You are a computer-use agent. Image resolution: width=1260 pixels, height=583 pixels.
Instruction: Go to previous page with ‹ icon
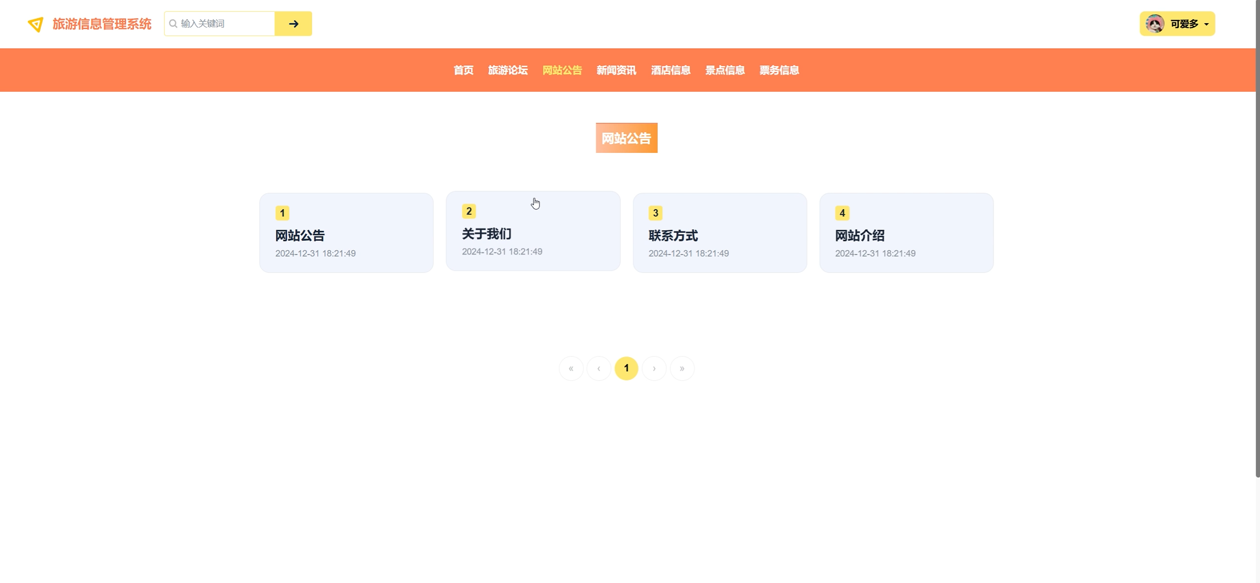click(599, 369)
